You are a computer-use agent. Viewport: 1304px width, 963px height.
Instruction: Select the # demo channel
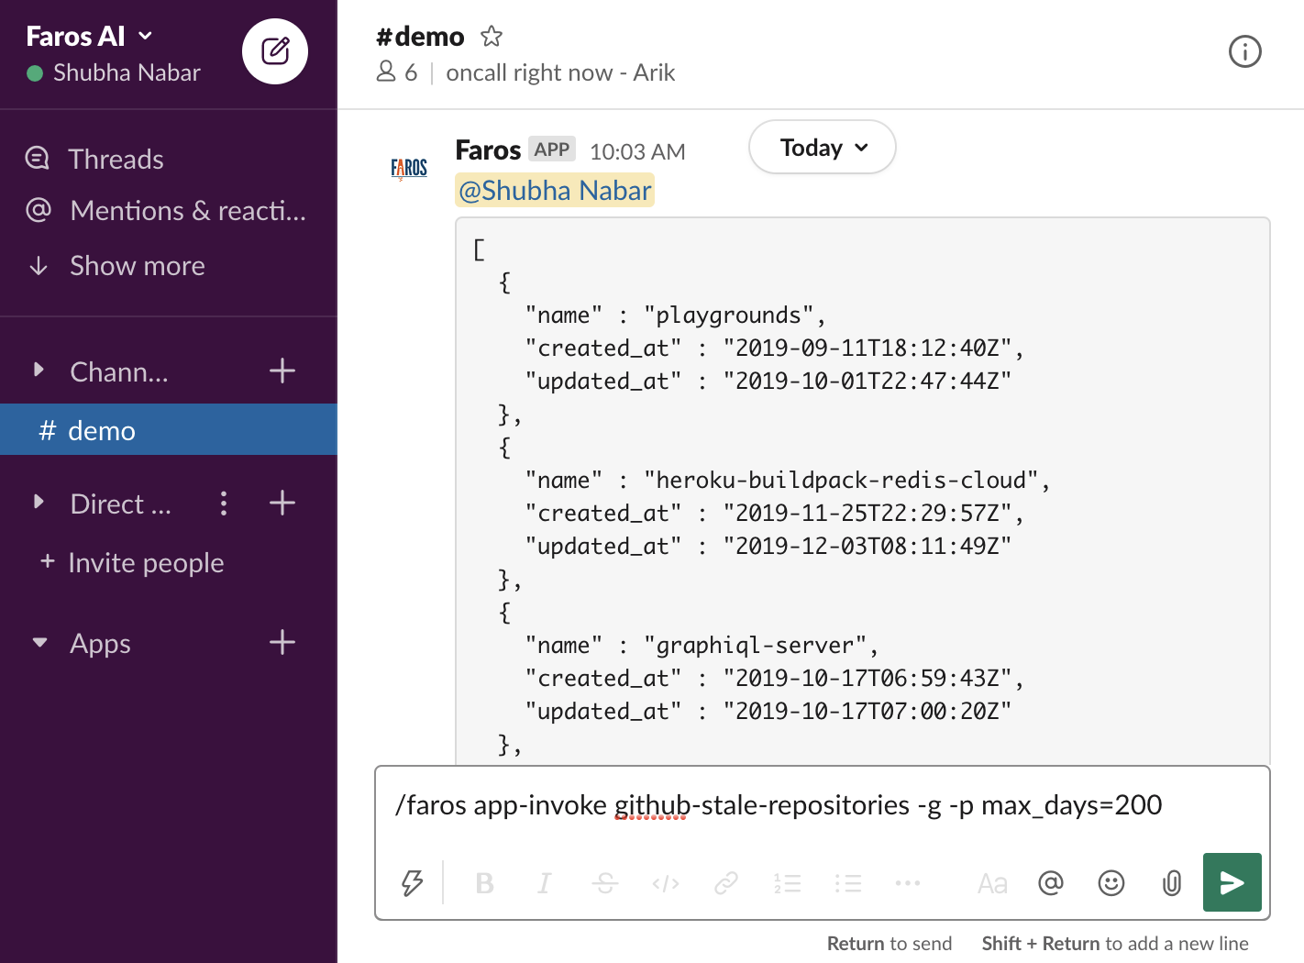pyautogui.click(x=169, y=429)
